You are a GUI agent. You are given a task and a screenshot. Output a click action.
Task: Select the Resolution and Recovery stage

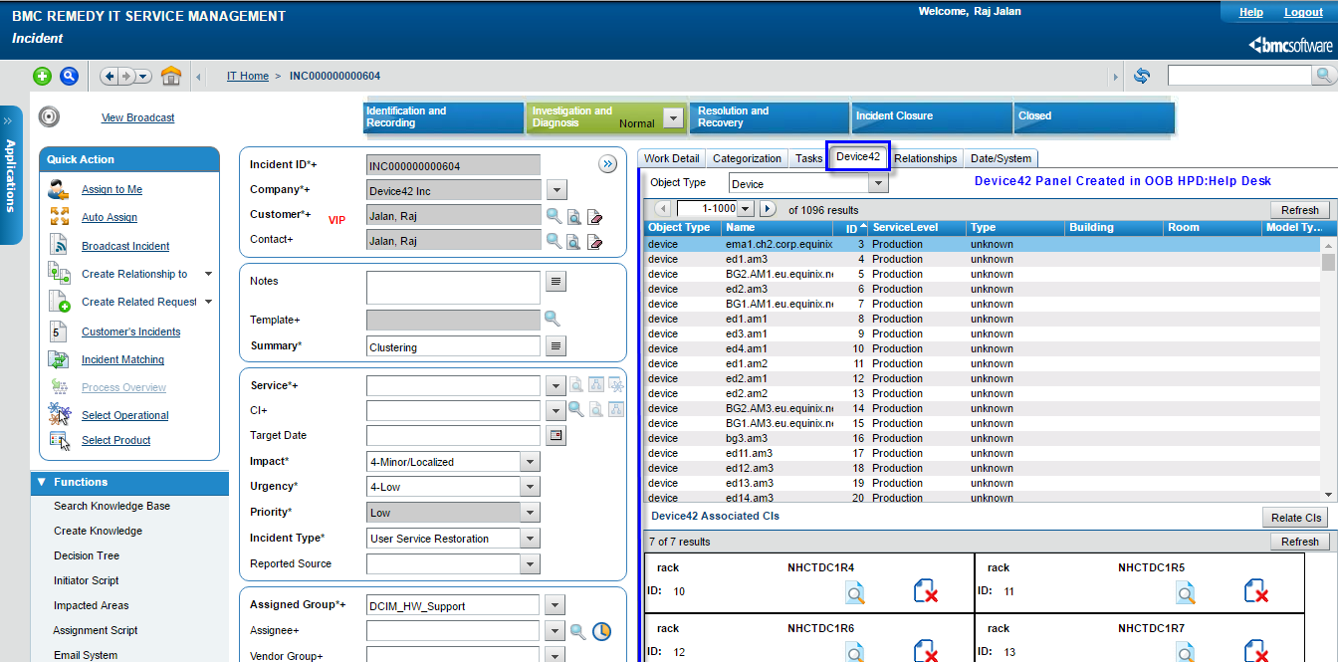[x=771, y=117]
